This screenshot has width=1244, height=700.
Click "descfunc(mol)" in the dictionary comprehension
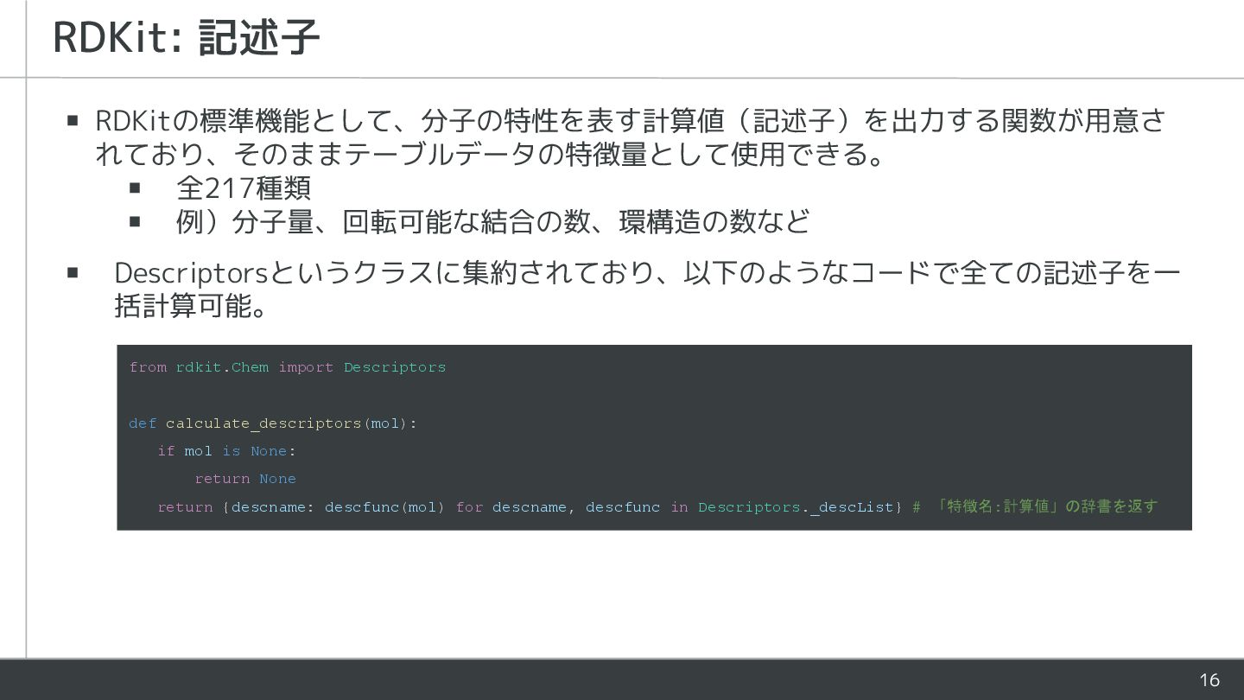point(384,507)
